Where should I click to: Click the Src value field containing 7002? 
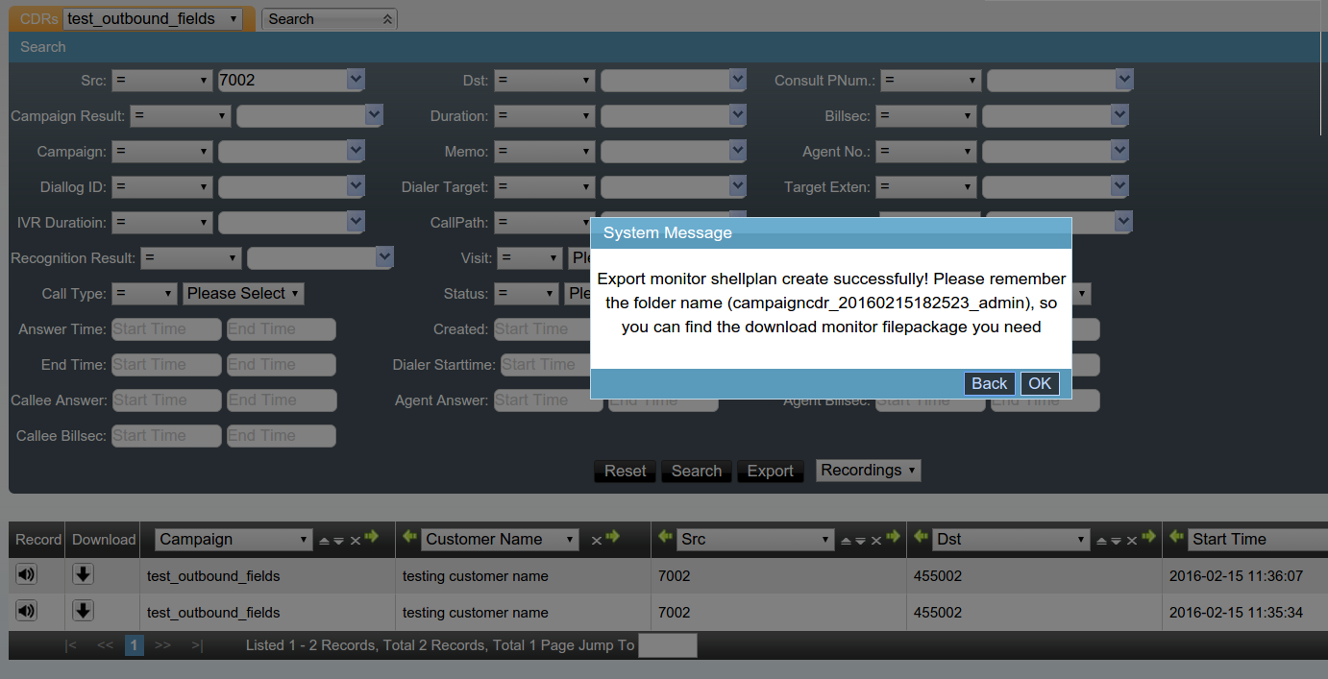281,80
